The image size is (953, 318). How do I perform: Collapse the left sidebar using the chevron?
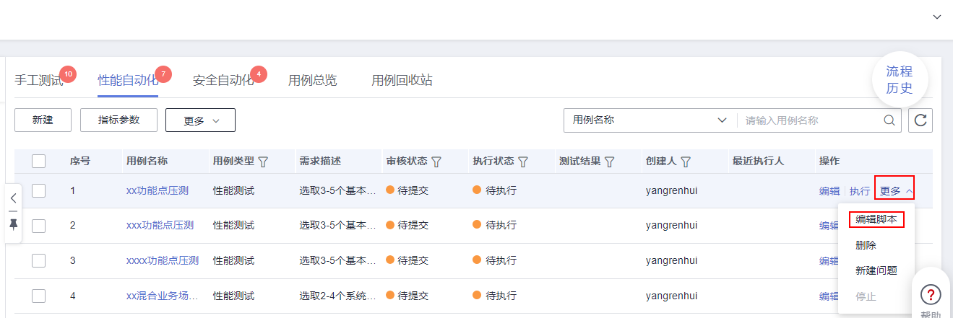point(13,197)
